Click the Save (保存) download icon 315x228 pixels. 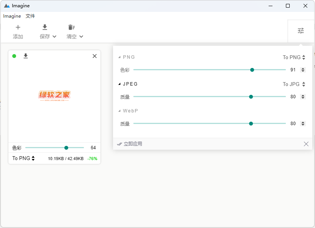45,27
